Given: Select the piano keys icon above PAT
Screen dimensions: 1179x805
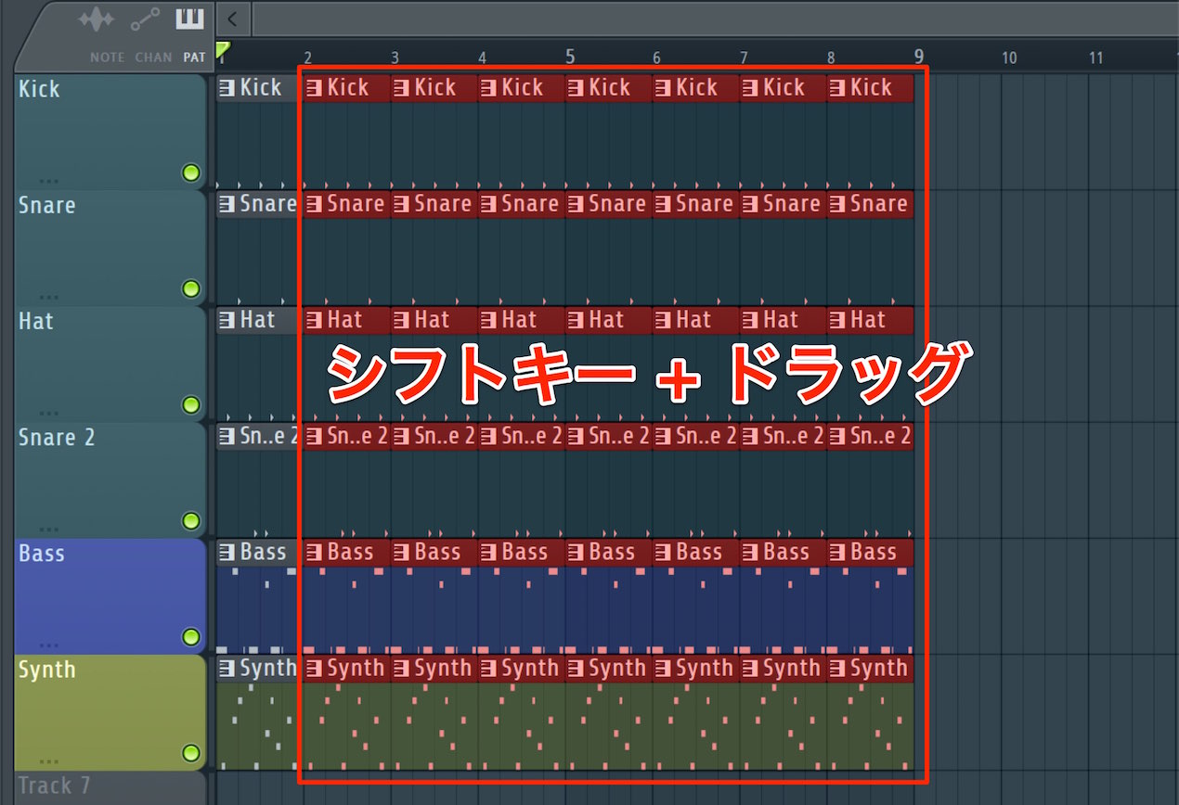Looking at the screenshot, I should (x=190, y=19).
